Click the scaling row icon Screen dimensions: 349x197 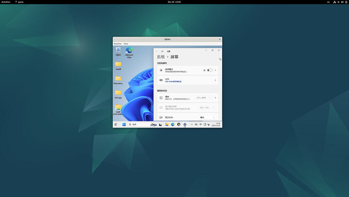(x=161, y=98)
